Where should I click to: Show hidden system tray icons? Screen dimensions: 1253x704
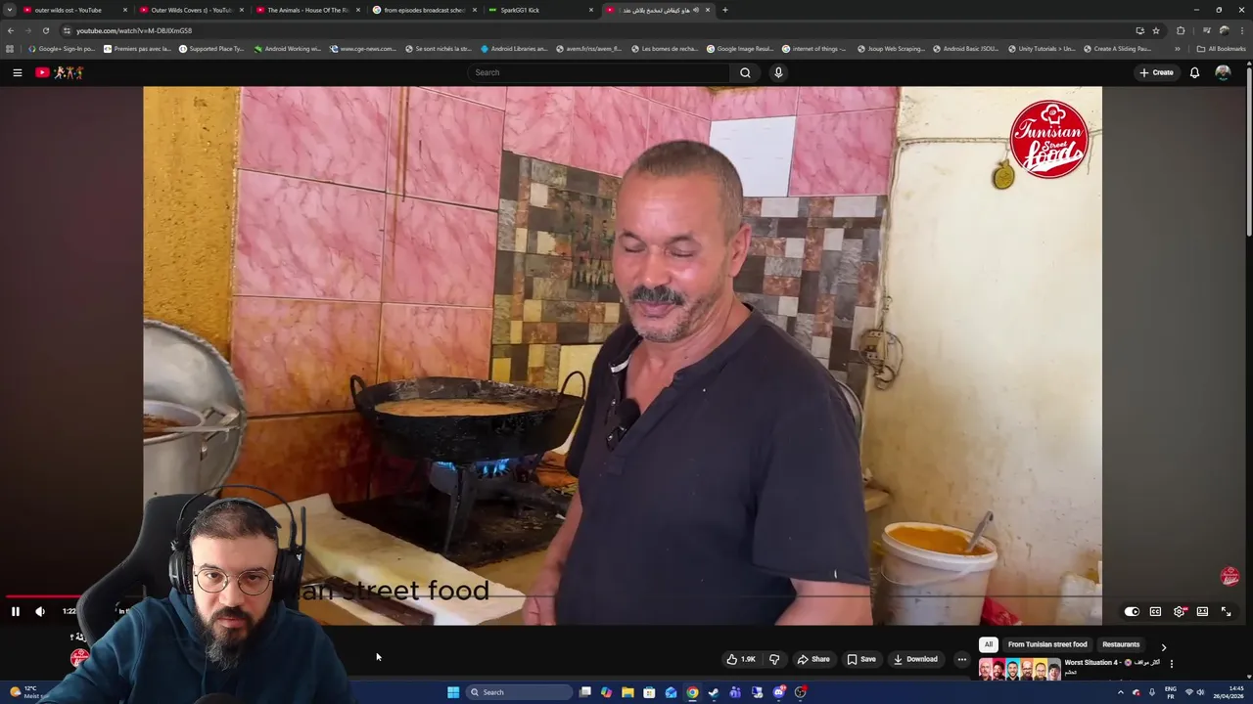point(1121,692)
